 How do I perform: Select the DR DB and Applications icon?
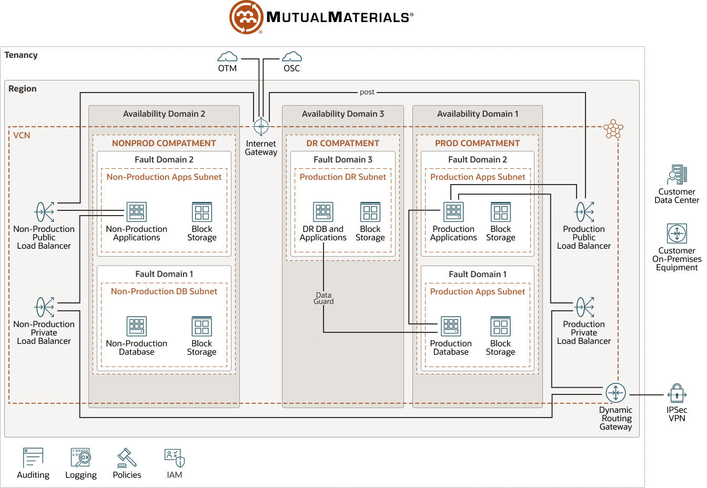322,211
